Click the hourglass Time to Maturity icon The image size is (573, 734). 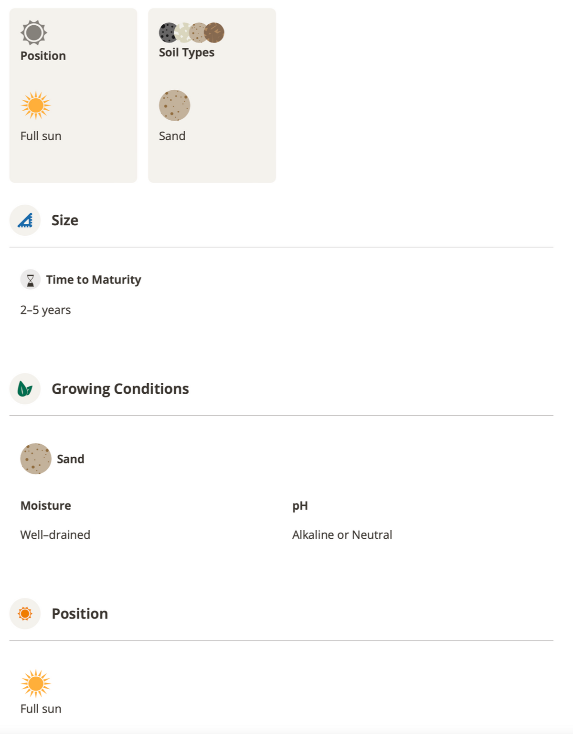click(30, 280)
